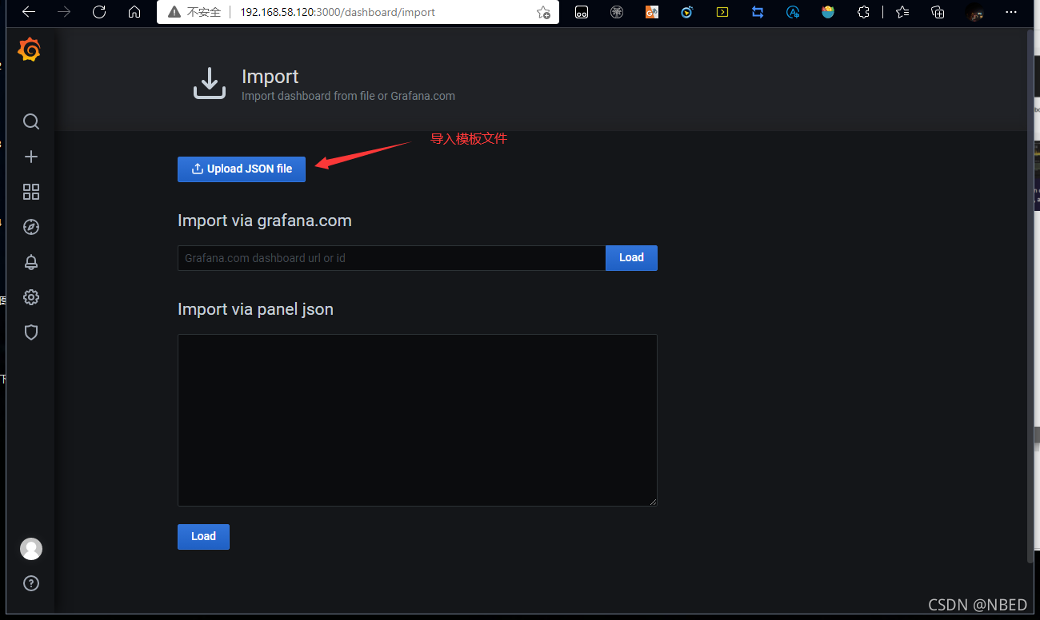The height and width of the screenshot is (620, 1040).
Task: Click the Grafana logo in sidebar
Action: pos(30,50)
